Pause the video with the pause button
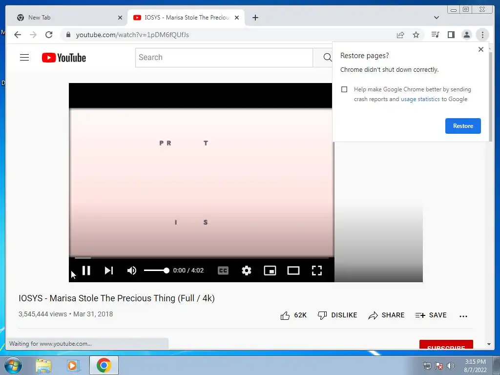 pos(86,271)
